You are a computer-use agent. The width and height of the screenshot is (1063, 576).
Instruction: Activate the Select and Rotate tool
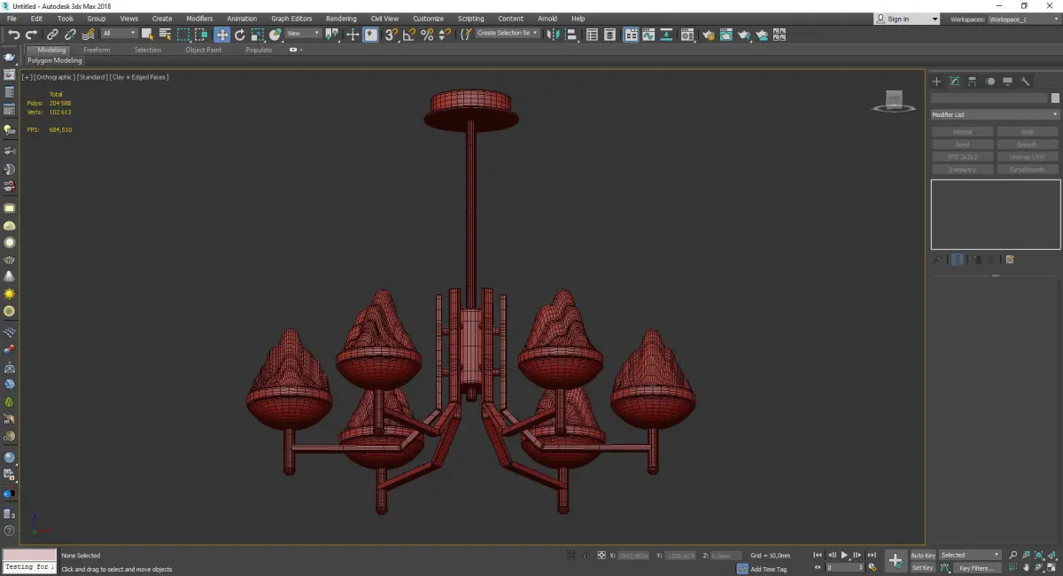pyautogui.click(x=239, y=35)
